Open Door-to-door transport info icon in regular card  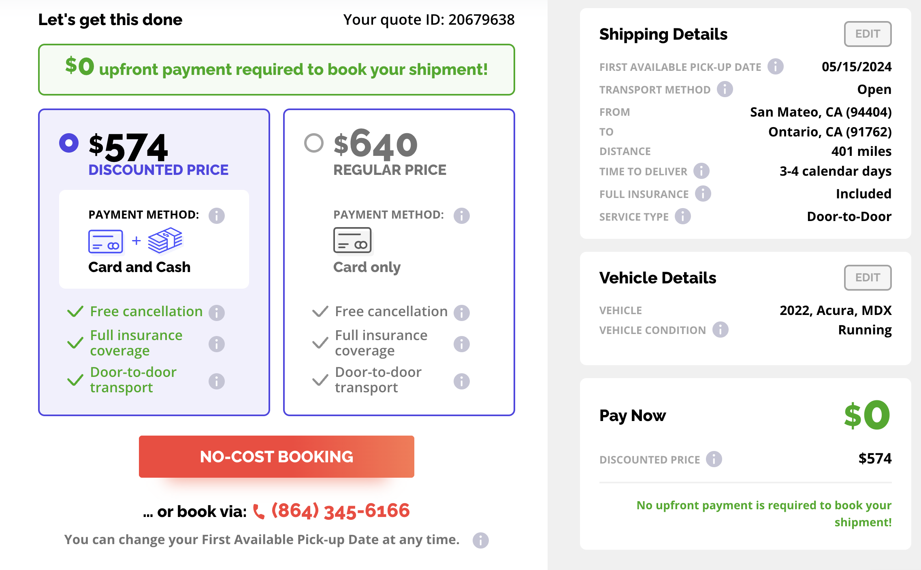462,381
